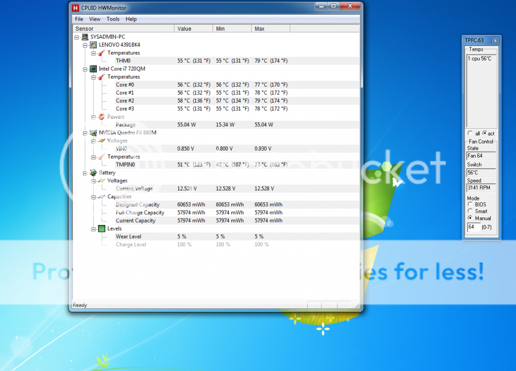Open the Tools menu

[x=113, y=19]
